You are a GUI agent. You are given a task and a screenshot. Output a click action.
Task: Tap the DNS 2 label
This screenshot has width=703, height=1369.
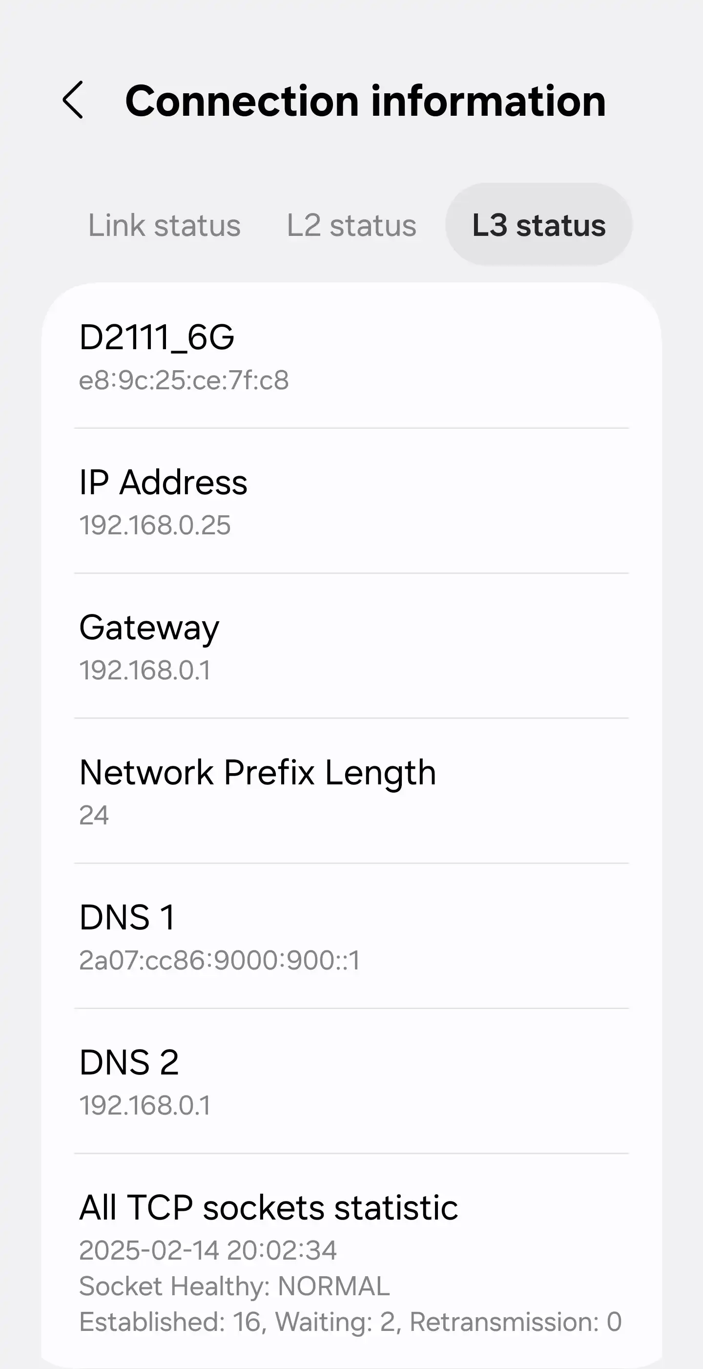tap(129, 1062)
